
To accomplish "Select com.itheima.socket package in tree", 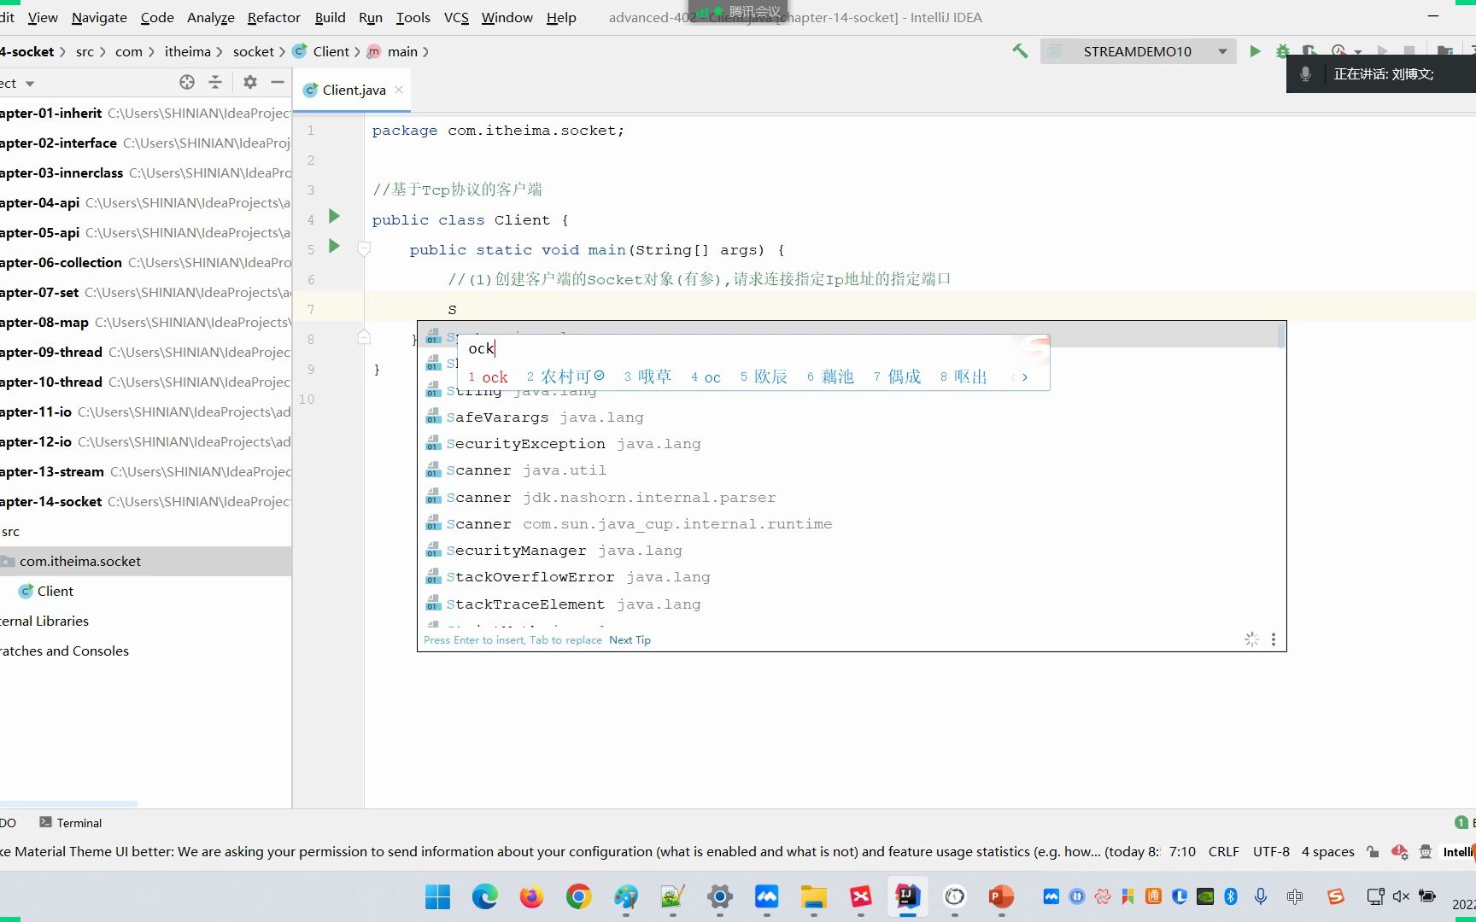I will pyautogui.click(x=145, y=561).
